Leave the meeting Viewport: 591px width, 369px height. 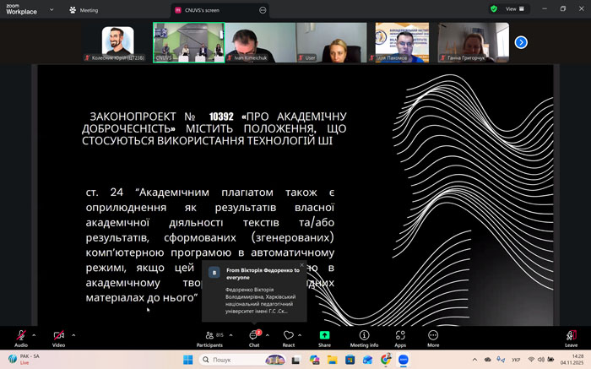[571, 336]
